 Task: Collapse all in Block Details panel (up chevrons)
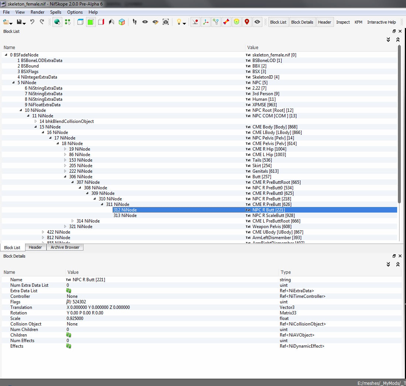point(398,264)
